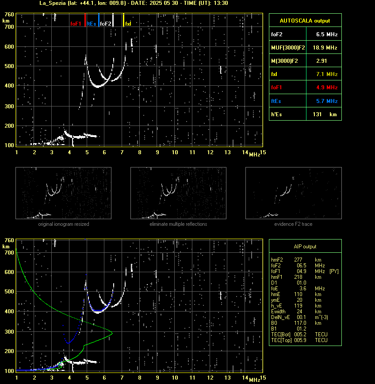The height and width of the screenshot is (384, 375).
Task: Click the blue ftEs marker label
Action: (92, 24)
